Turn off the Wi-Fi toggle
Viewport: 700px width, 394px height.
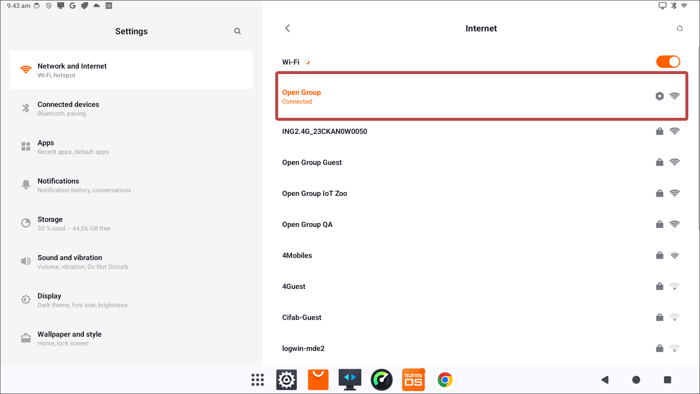(x=668, y=62)
